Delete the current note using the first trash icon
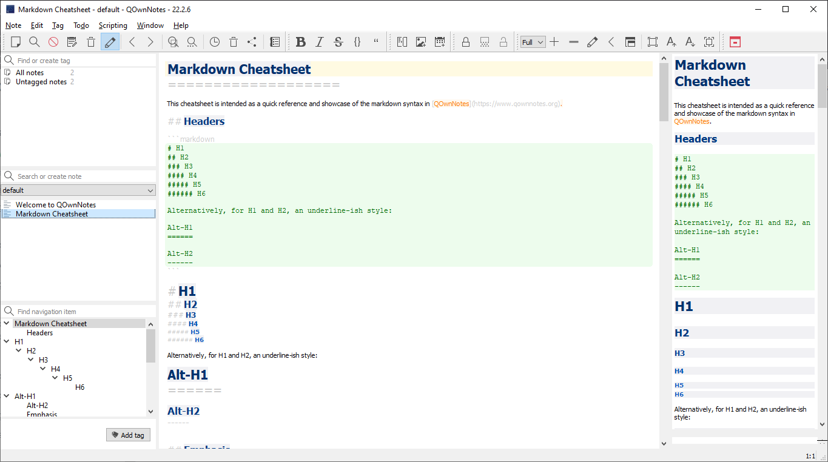The width and height of the screenshot is (828, 462). (91, 42)
